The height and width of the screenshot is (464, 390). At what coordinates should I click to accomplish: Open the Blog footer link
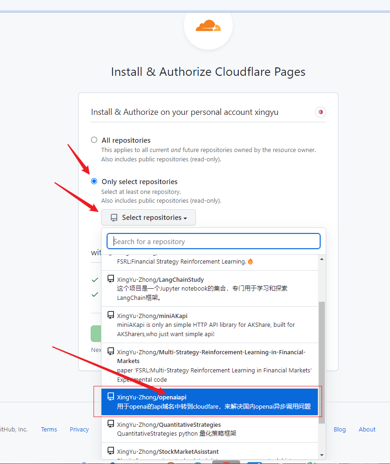coord(340,430)
